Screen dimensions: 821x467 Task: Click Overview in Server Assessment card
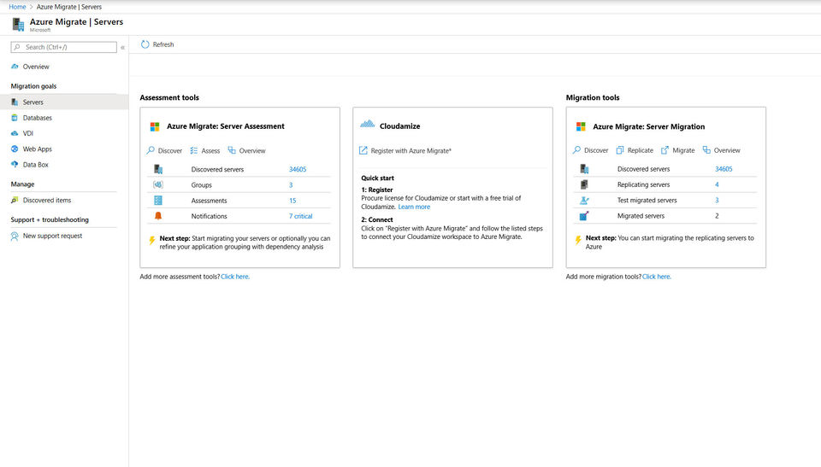(x=251, y=150)
